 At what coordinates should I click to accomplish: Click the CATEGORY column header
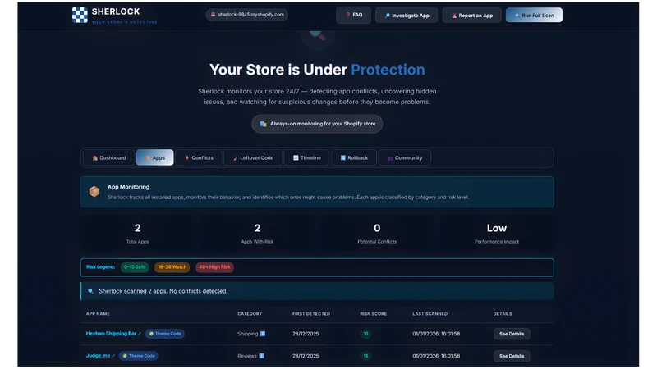[x=250, y=314]
